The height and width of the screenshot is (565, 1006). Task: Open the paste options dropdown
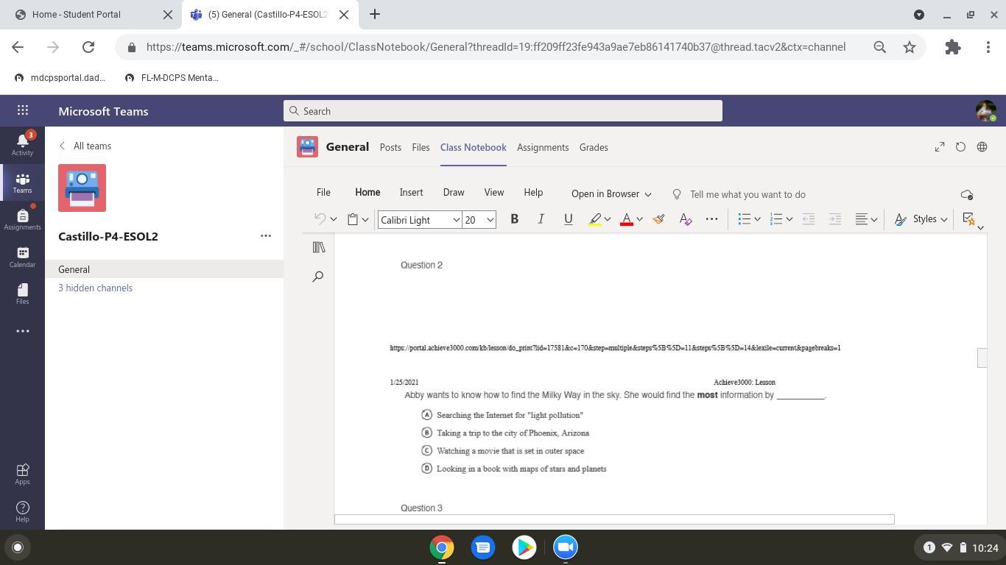point(365,219)
